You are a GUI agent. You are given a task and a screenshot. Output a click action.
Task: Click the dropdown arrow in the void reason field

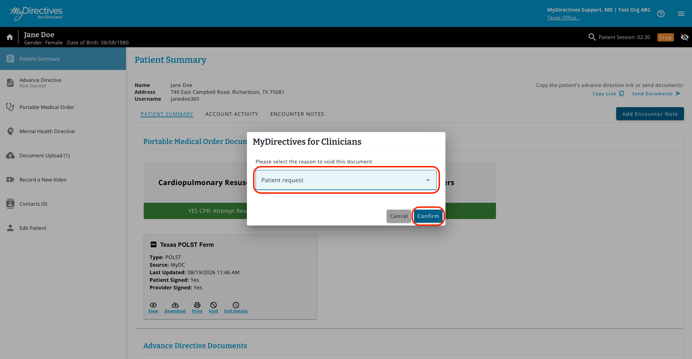tap(428, 180)
